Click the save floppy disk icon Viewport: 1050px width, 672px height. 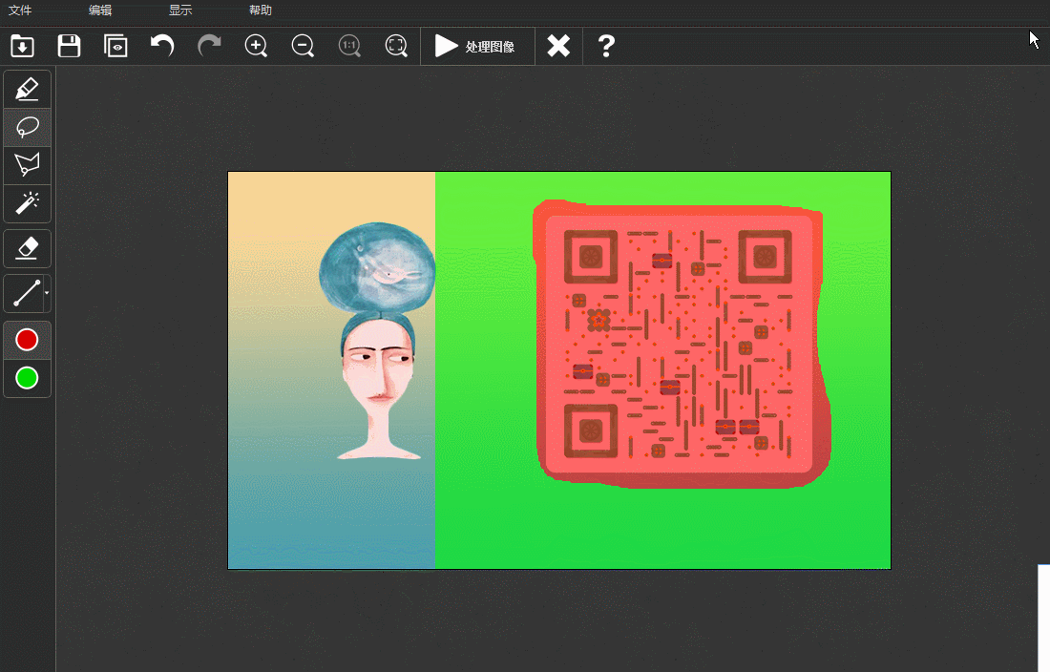pyautogui.click(x=69, y=46)
